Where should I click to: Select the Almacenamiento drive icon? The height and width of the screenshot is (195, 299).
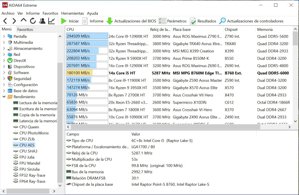10,49
